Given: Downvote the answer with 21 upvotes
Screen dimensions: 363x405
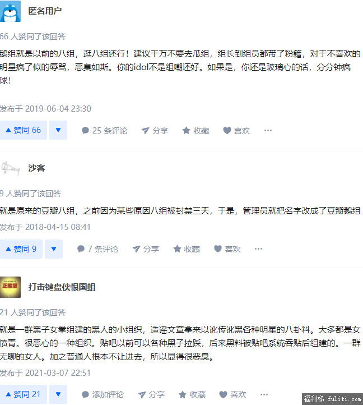Looking at the screenshot, I should [58, 394].
